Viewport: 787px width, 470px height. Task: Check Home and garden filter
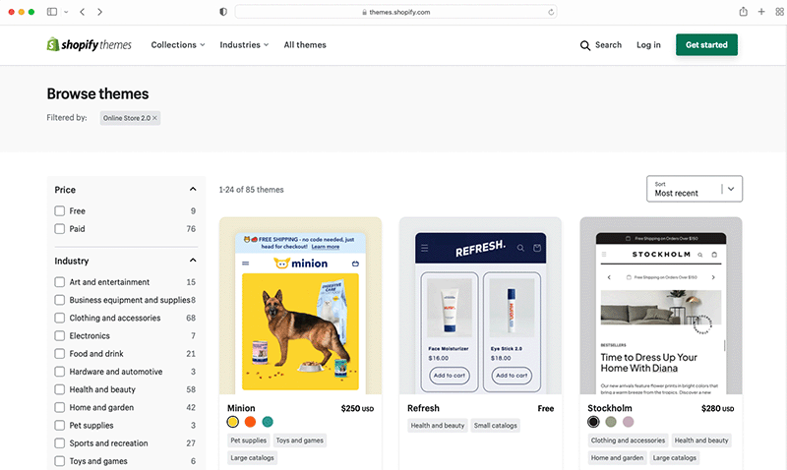click(60, 407)
